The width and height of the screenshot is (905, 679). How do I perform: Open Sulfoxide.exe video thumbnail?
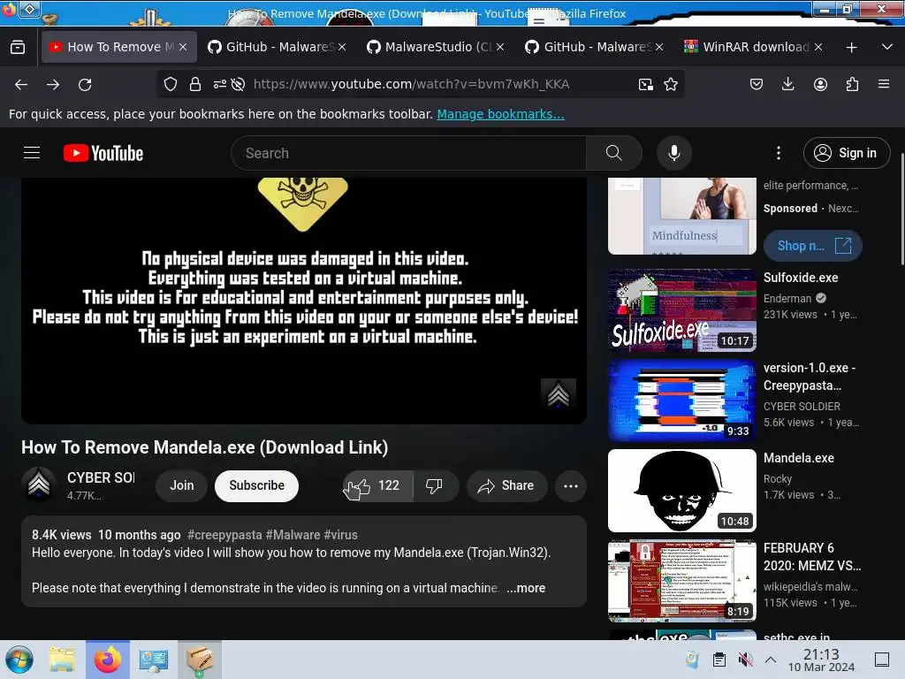(681, 310)
